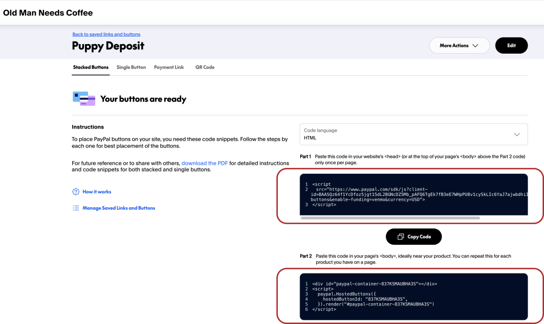Open the Payment Link tab

click(x=169, y=67)
